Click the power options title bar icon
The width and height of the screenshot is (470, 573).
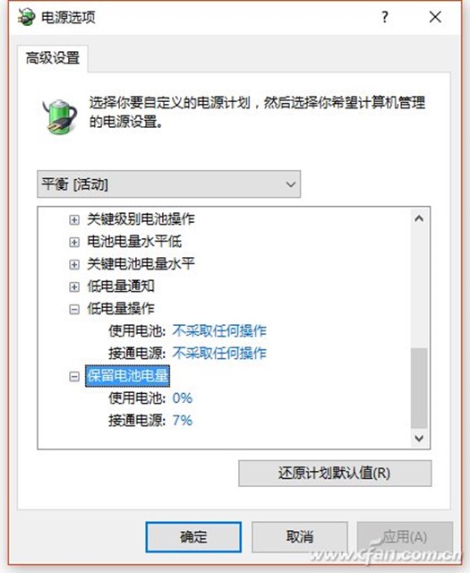coord(27,17)
